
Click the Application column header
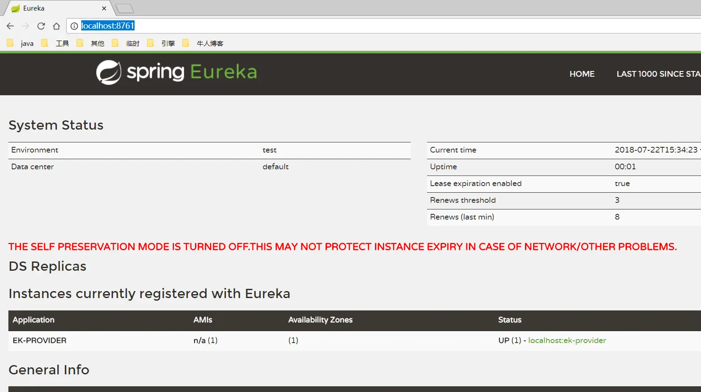pyautogui.click(x=34, y=320)
